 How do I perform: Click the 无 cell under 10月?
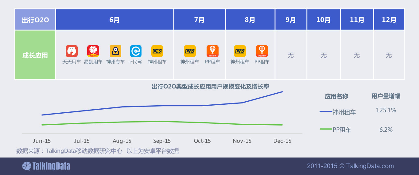(x=324, y=55)
